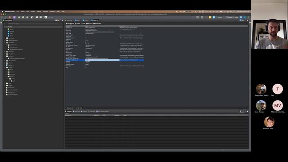Expand the Checkpoints folder
Viewport: 288px width, 162px height.
click(5, 54)
